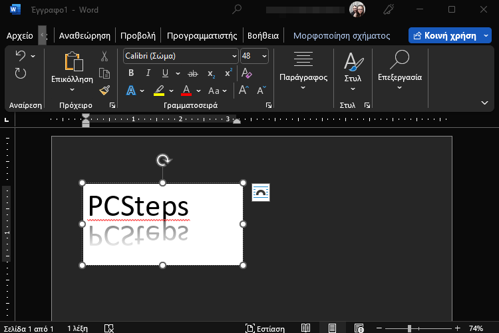Open Στυλ pane dialog launcher
The height and width of the screenshot is (333, 499).
click(367, 105)
